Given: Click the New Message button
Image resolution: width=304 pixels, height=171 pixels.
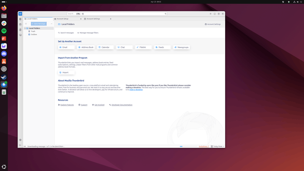Looking at the screenshot, I should point(39,24).
